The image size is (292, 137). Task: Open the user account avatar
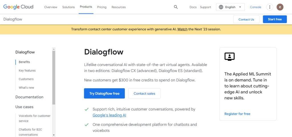coord(280,7)
